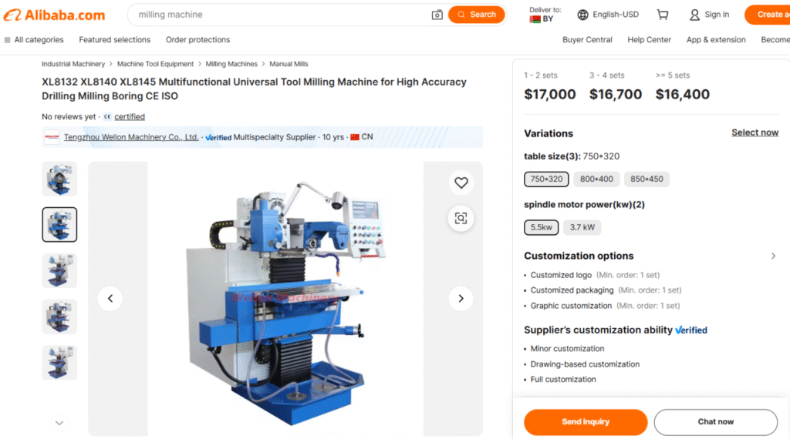Viewport: 790px width, 439px height.
Task: Expand more thumbnails with down chevron
Action: coord(59,423)
